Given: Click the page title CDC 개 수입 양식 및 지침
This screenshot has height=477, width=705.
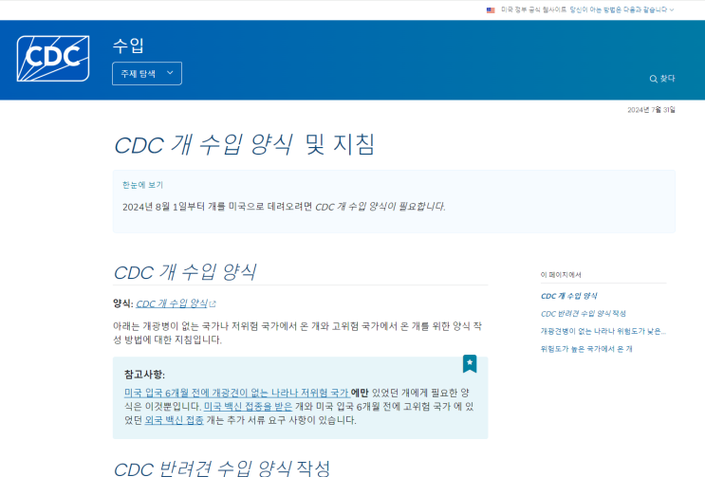Looking at the screenshot, I should tap(244, 145).
